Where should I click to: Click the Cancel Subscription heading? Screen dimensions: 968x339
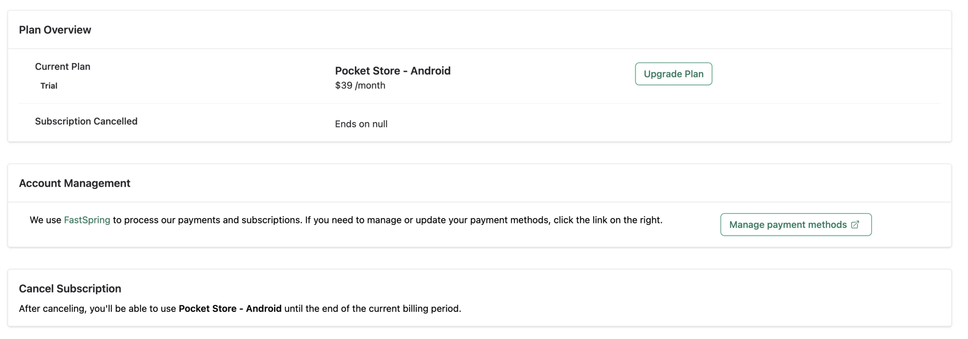[x=70, y=289]
